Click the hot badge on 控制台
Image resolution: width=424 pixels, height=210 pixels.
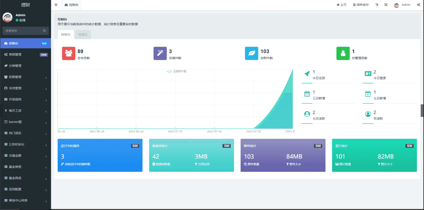[x=44, y=43]
